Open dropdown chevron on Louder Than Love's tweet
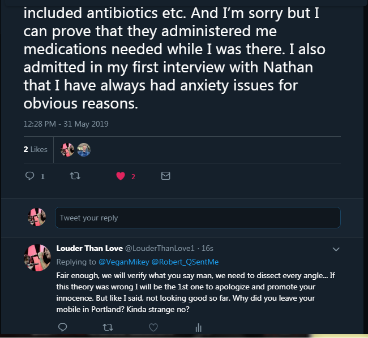368x338 pixels. pos(336,249)
